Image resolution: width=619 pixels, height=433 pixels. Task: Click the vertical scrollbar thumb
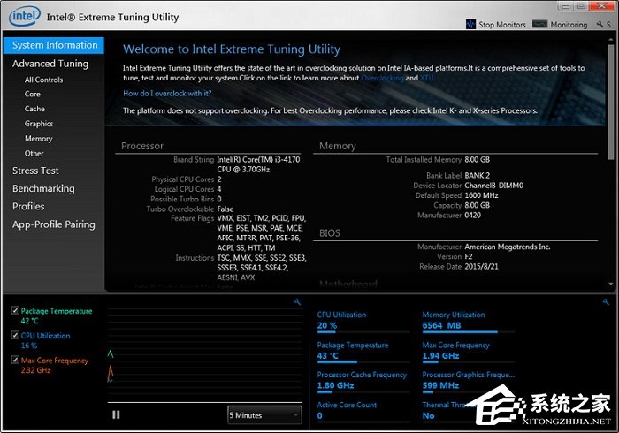coord(611,102)
